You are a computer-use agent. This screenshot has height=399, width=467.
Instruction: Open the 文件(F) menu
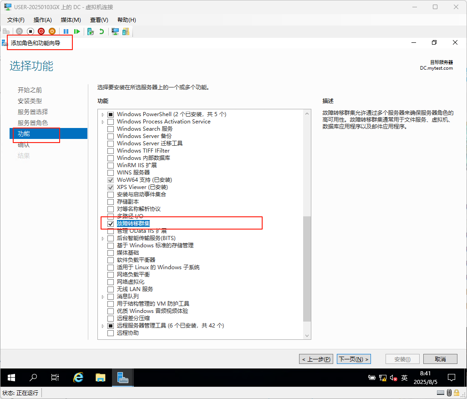[16, 20]
